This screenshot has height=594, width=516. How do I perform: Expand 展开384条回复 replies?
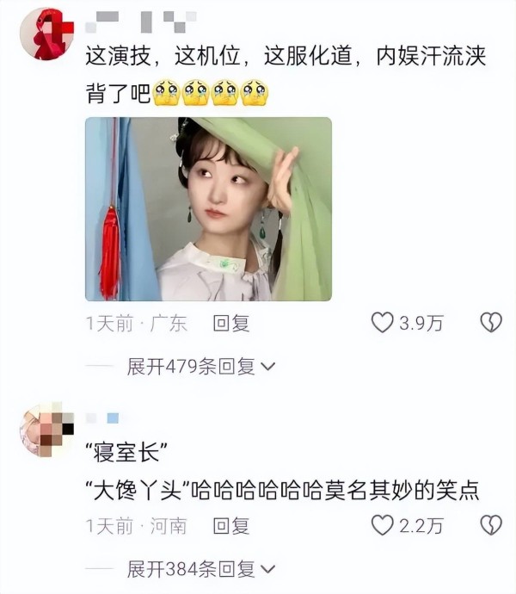tap(201, 569)
